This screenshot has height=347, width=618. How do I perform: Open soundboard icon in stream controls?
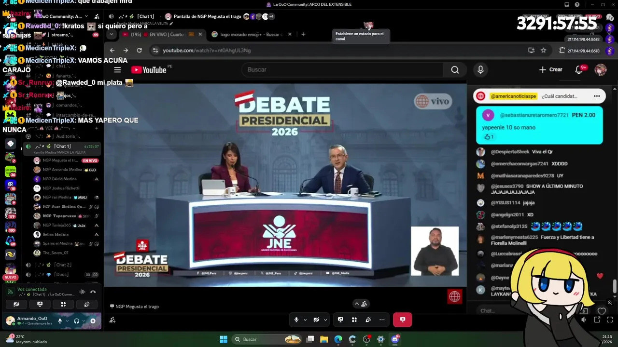[368, 320]
